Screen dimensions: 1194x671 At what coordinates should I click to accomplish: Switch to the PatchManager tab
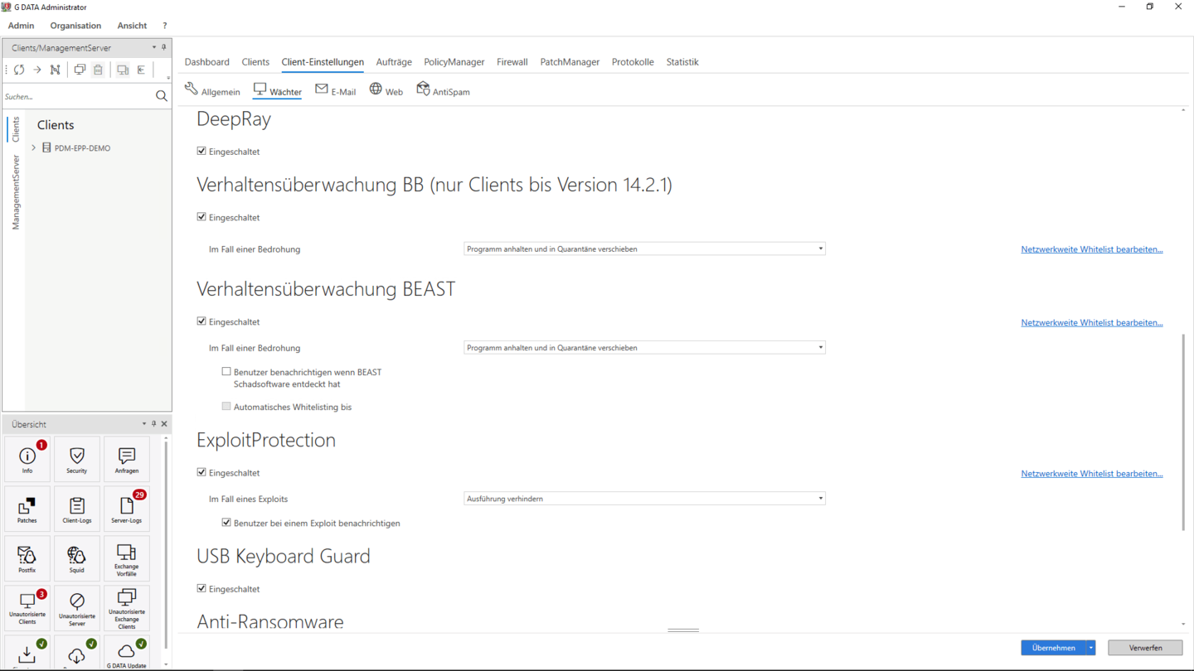click(x=570, y=62)
